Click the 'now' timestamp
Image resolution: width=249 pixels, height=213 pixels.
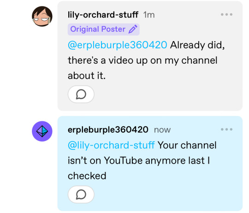click(162, 130)
